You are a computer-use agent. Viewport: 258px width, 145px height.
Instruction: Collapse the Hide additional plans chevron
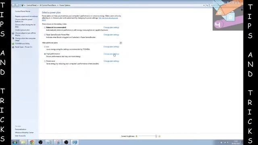click(x=121, y=43)
